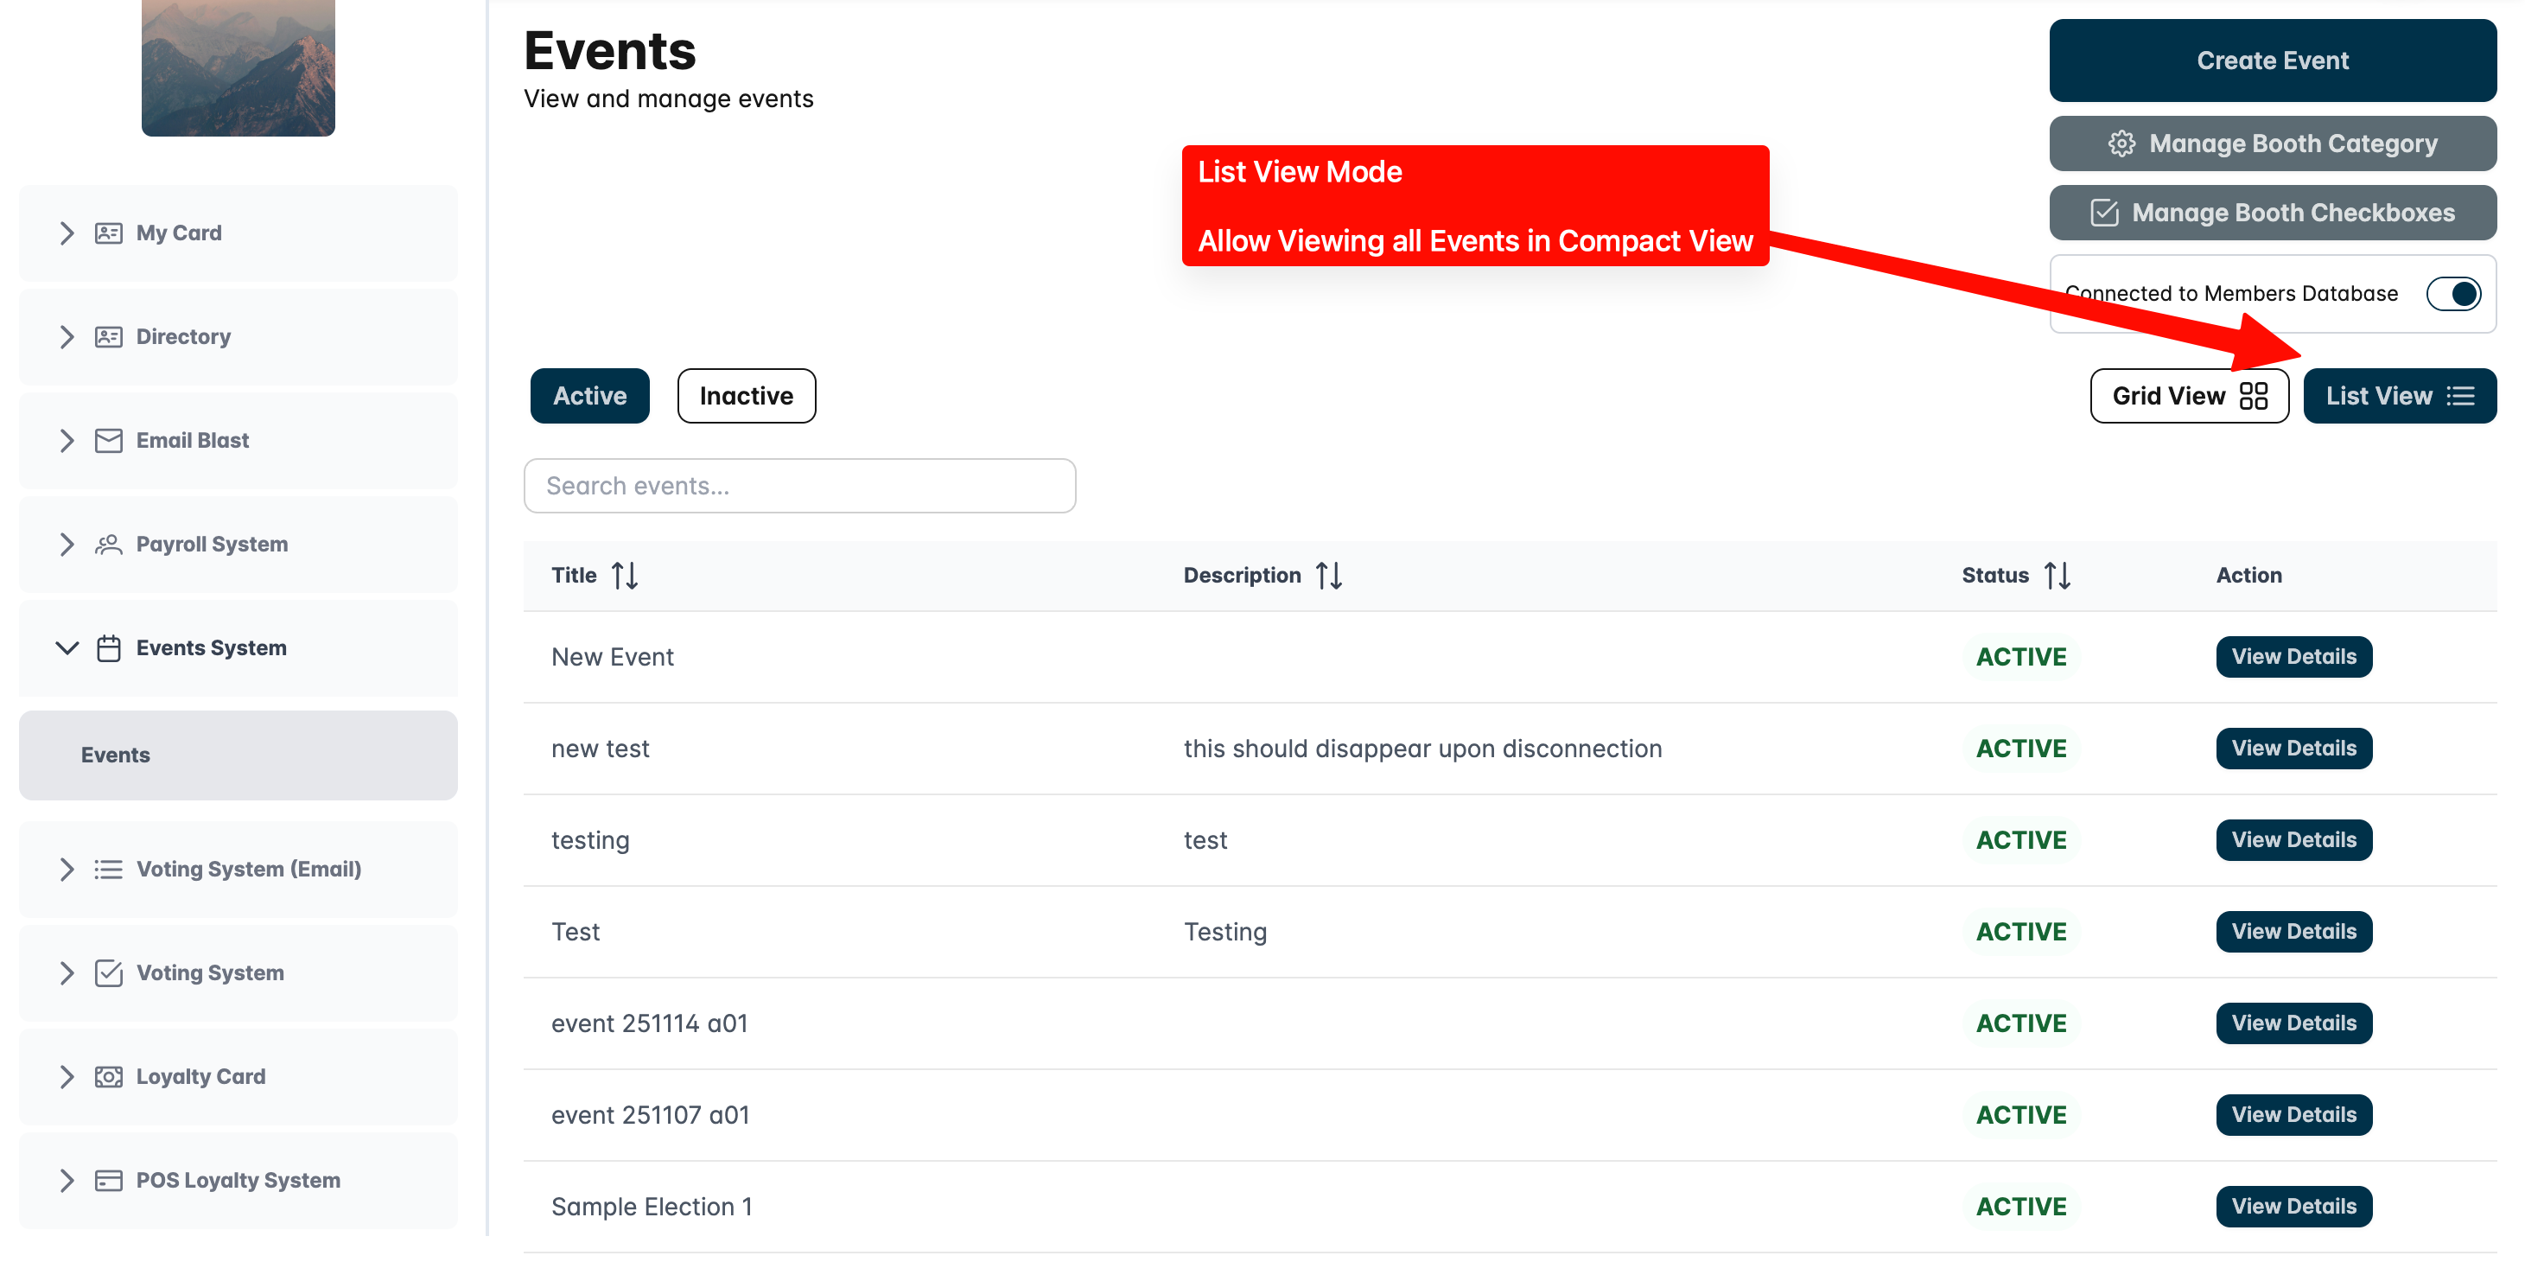Expand the Directory menu chevron
Screen dimensions: 2525x1262
click(x=67, y=337)
